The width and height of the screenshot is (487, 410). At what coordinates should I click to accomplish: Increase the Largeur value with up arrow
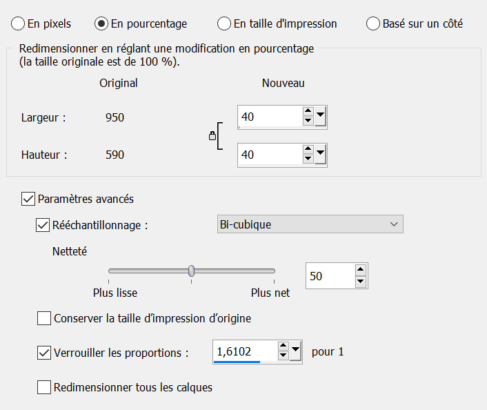click(x=308, y=111)
